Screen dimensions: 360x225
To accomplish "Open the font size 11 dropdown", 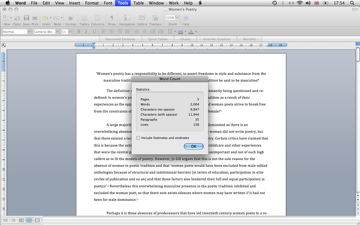I will click(x=70, y=32).
